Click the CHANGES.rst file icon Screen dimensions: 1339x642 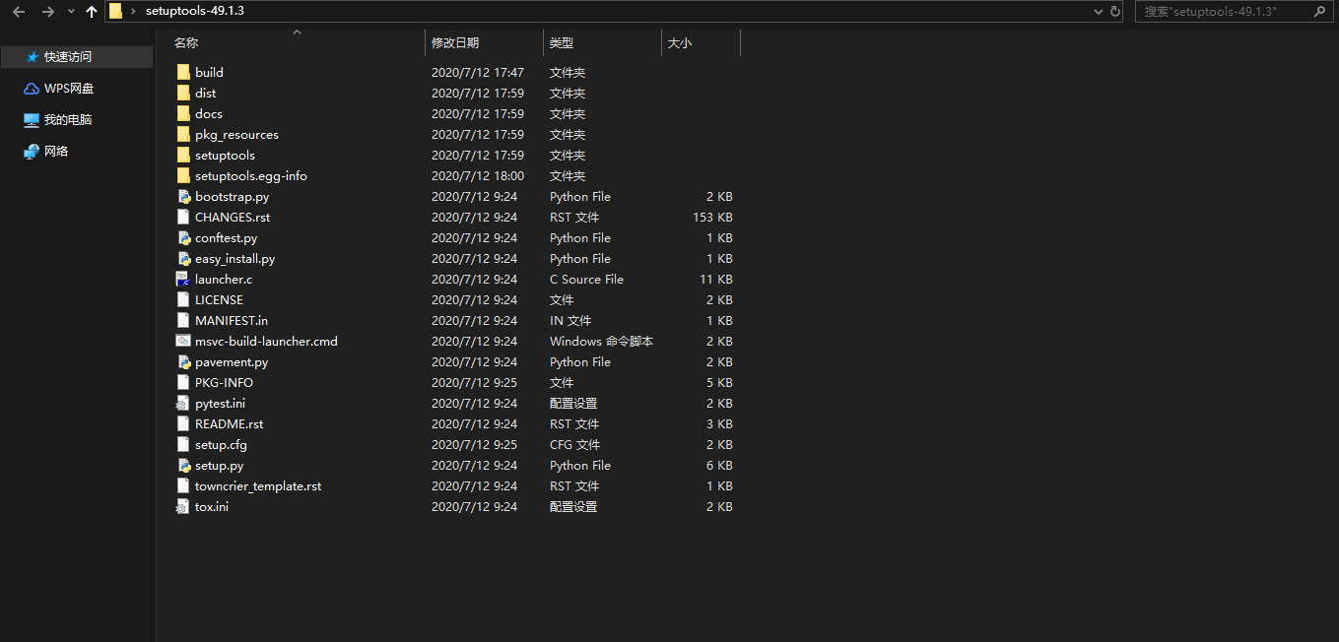tap(183, 217)
